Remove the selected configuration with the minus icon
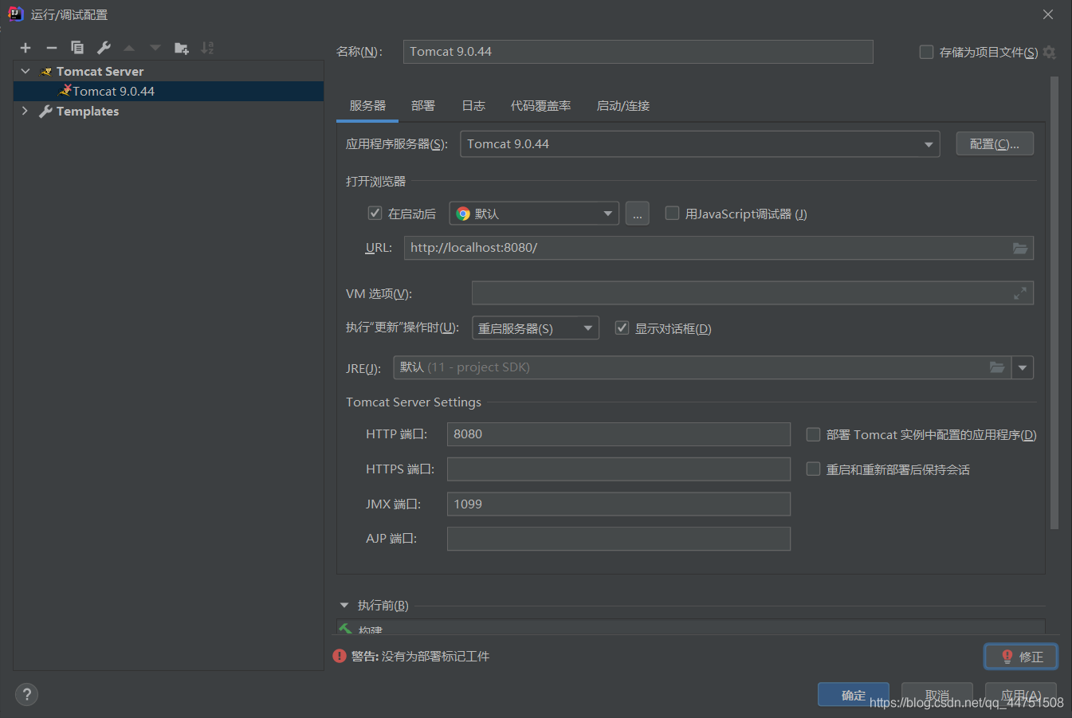 pyautogui.click(x=52, y=48)
